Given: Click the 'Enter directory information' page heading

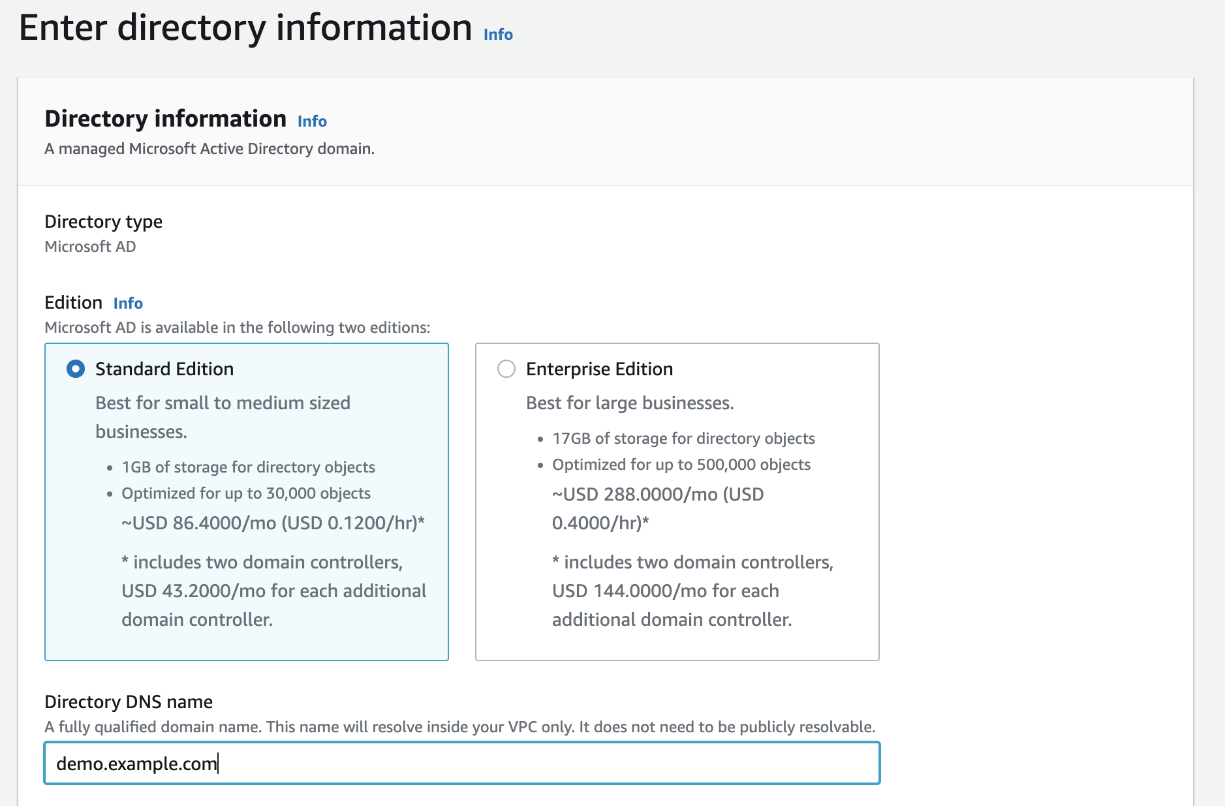Looking at the screenshot, I should pos(245,28).
